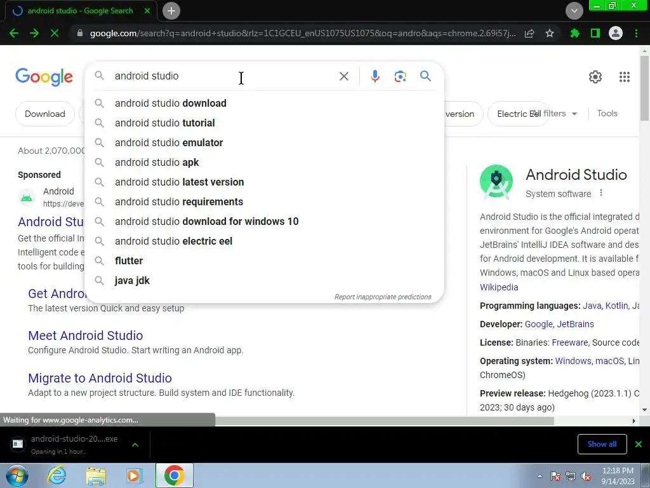Show hidden tray icons arrow
This screenshot has height=488, width=650.
pos(540,476)
